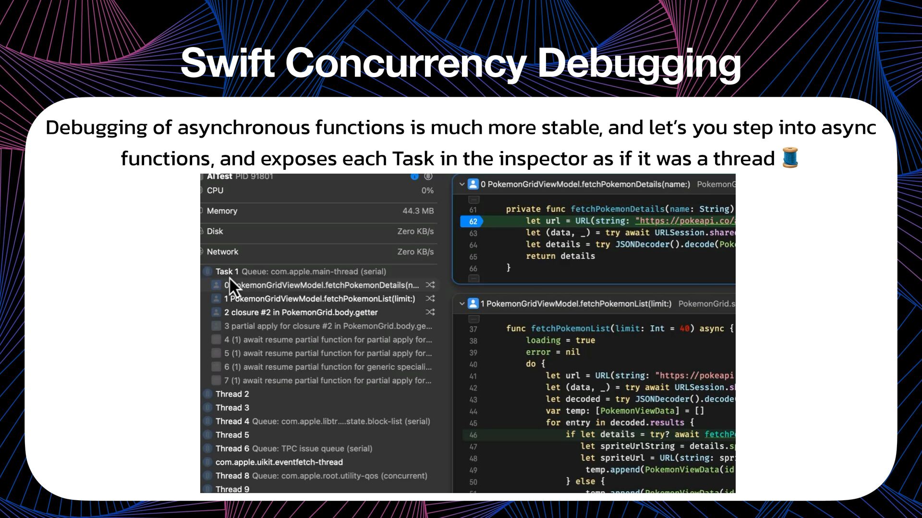
Task: Open the Disk gauge row
Action: 318,232
